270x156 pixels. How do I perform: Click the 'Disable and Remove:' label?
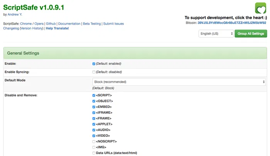[x=21, y=95]
